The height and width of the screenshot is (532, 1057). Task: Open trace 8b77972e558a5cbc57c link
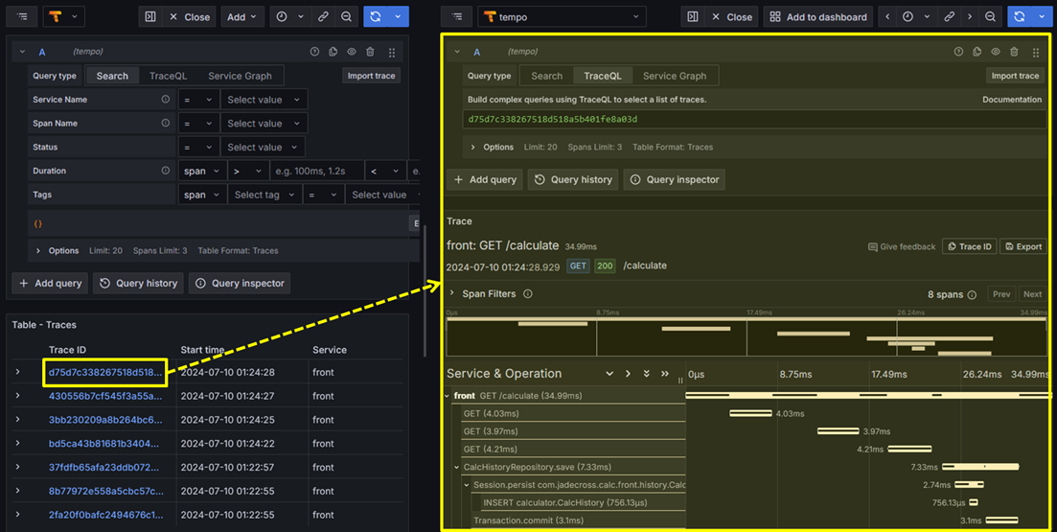pyautogui.click(x=105, y=491)
